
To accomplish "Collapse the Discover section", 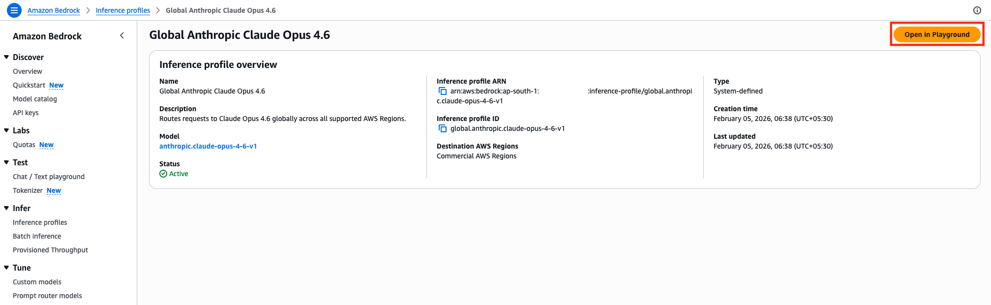I will point(6,57).
